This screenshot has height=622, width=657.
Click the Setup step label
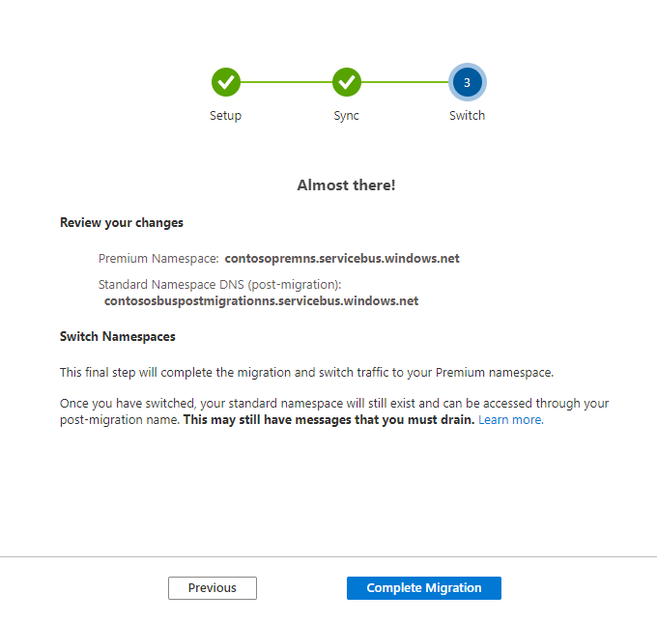[225, 116]
